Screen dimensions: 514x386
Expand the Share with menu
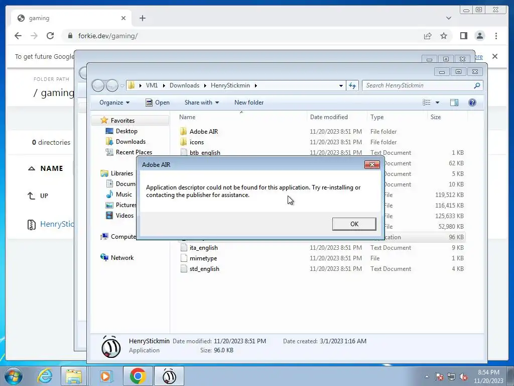(x=202, y=103)
